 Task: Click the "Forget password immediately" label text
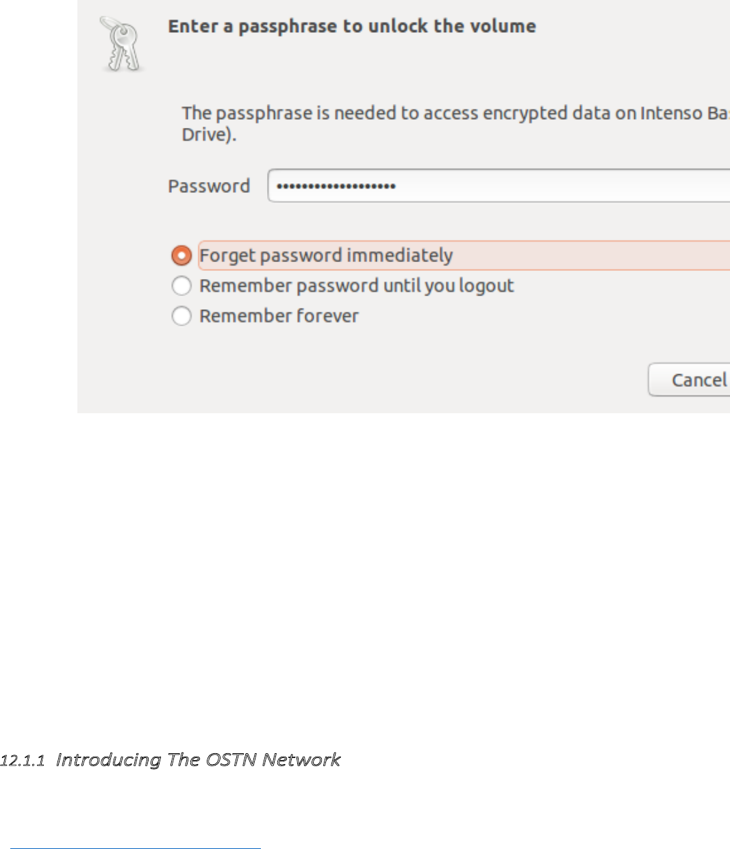(326, 256)
